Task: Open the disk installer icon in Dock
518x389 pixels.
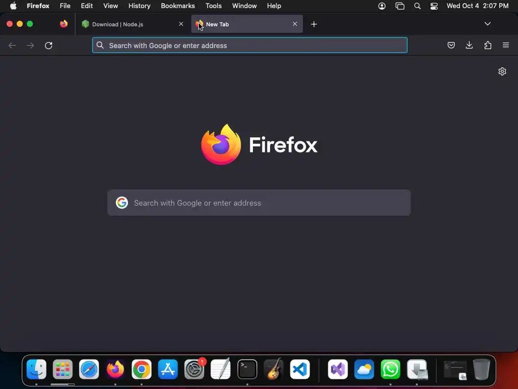Action: (417, 369)
